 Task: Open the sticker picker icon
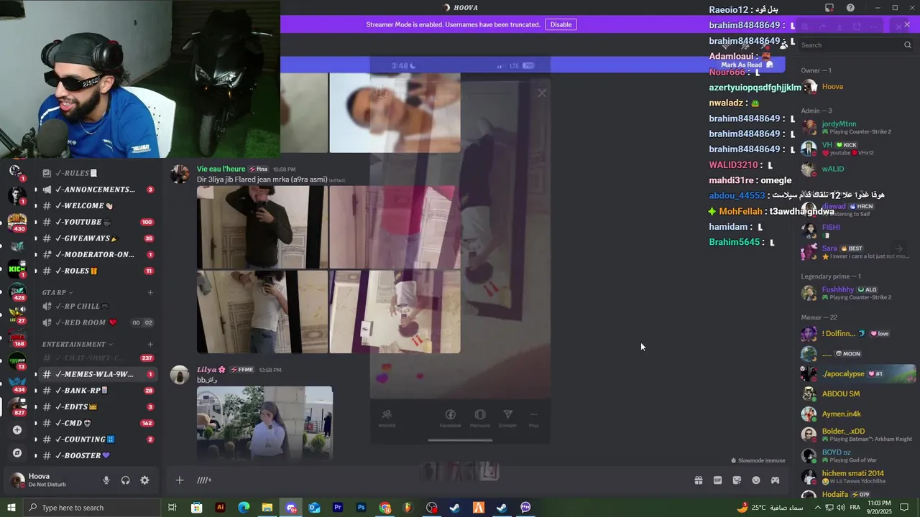coord(737,480)
